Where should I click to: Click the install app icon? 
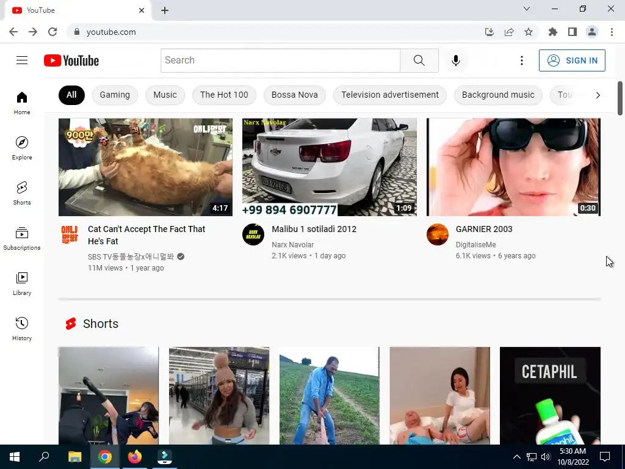coord(489,32)
